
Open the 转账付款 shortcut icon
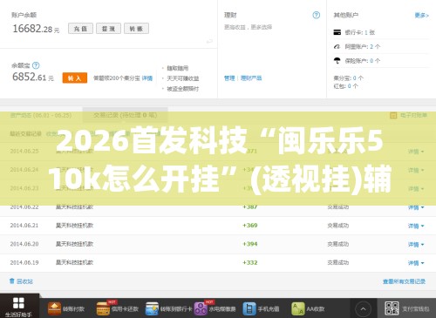[x=54, y=308]
